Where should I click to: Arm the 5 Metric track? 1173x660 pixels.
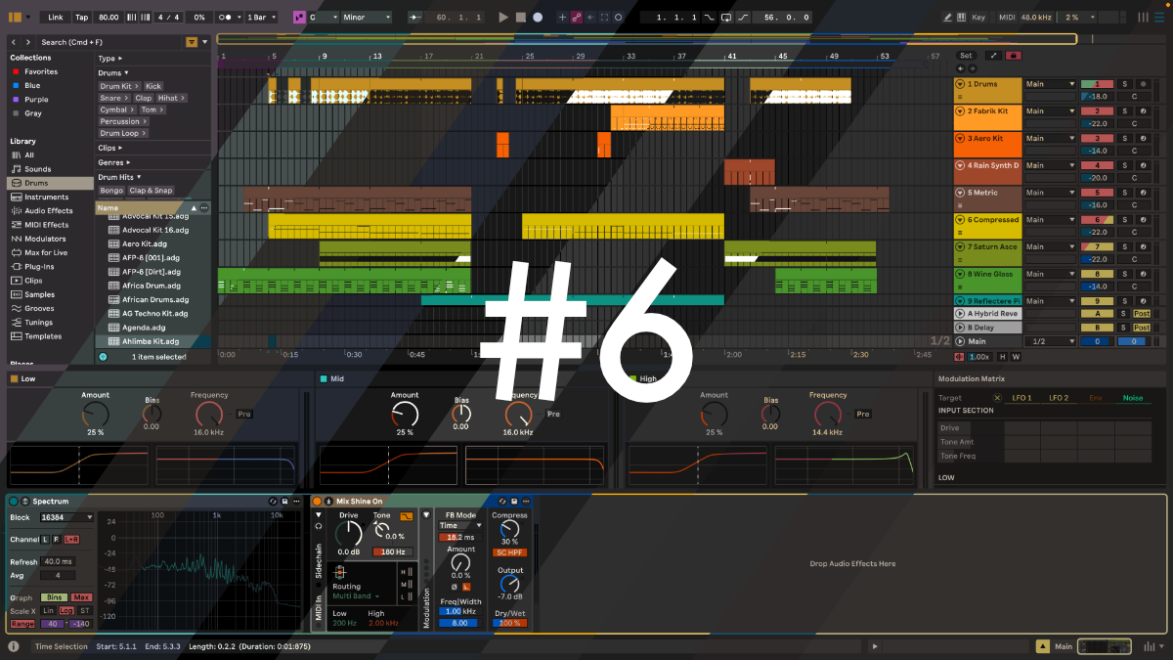1142,193
